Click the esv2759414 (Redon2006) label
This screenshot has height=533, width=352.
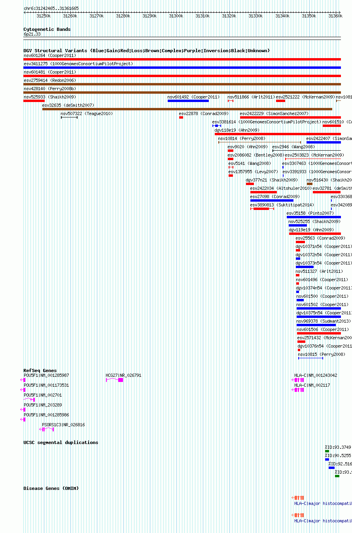[50, 80]
